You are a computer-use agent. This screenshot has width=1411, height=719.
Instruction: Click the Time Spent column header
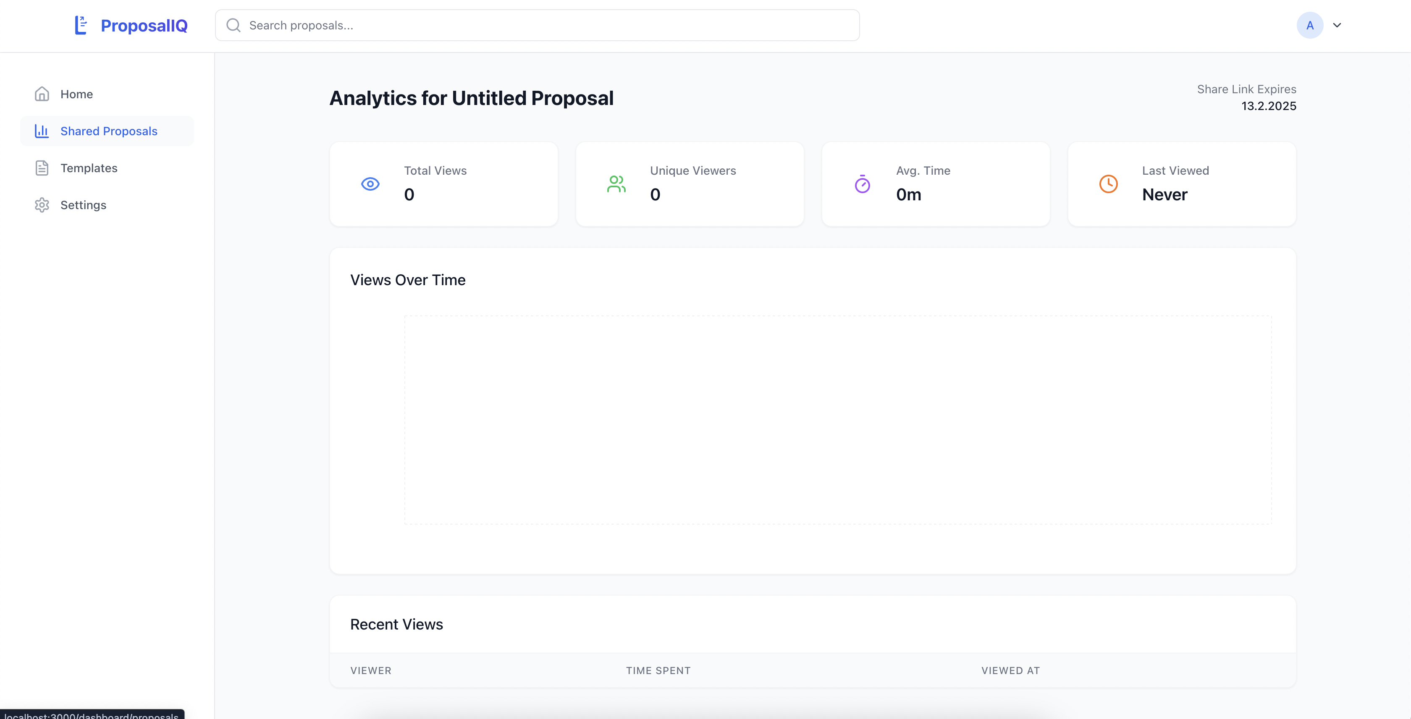click(658, 670)
